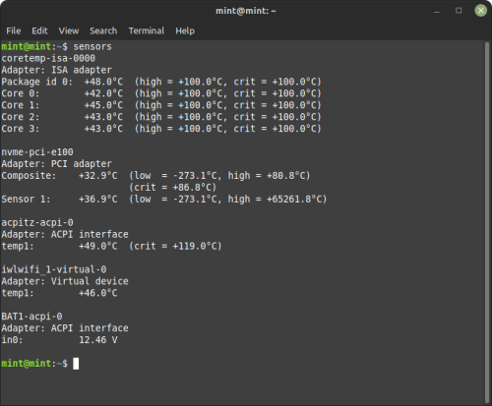Click the 'sensors' command text
Viewport: 492px width, 406px height.
click(x=92, y=46)
